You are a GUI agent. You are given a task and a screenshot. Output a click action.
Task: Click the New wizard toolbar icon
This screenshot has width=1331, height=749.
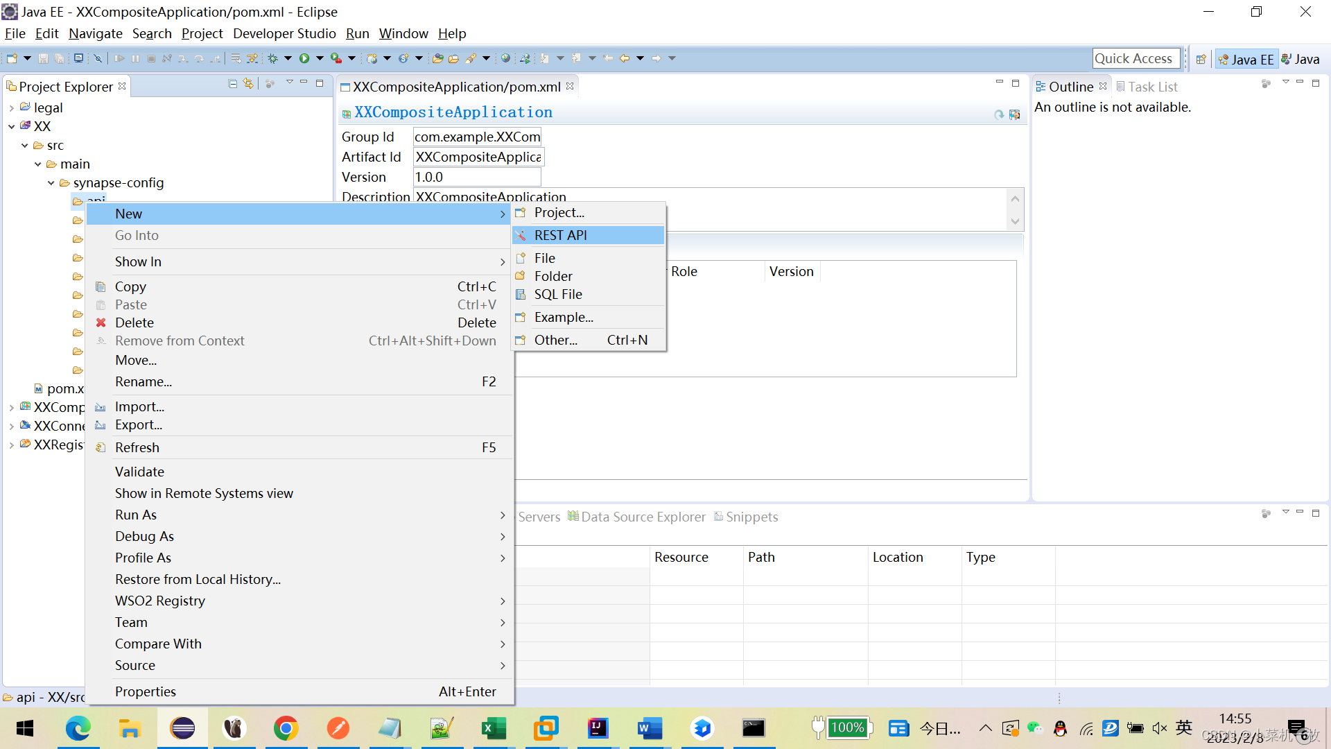pyautogui.click(x=12, y=58)
